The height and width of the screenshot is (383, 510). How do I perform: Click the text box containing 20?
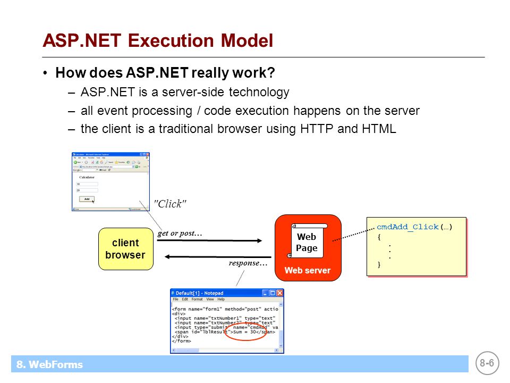(87, 190)
